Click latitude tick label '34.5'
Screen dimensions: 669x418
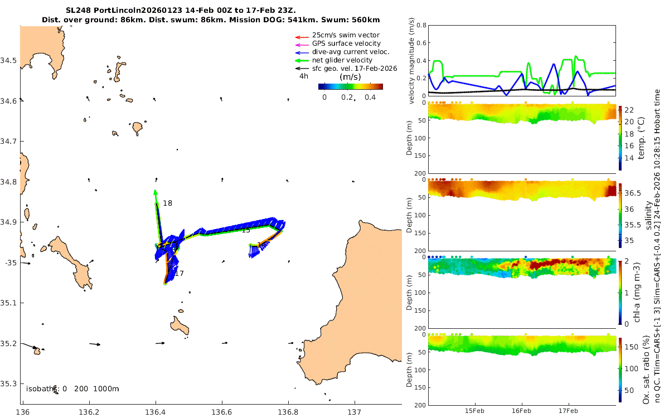click(x=8, y=60)
